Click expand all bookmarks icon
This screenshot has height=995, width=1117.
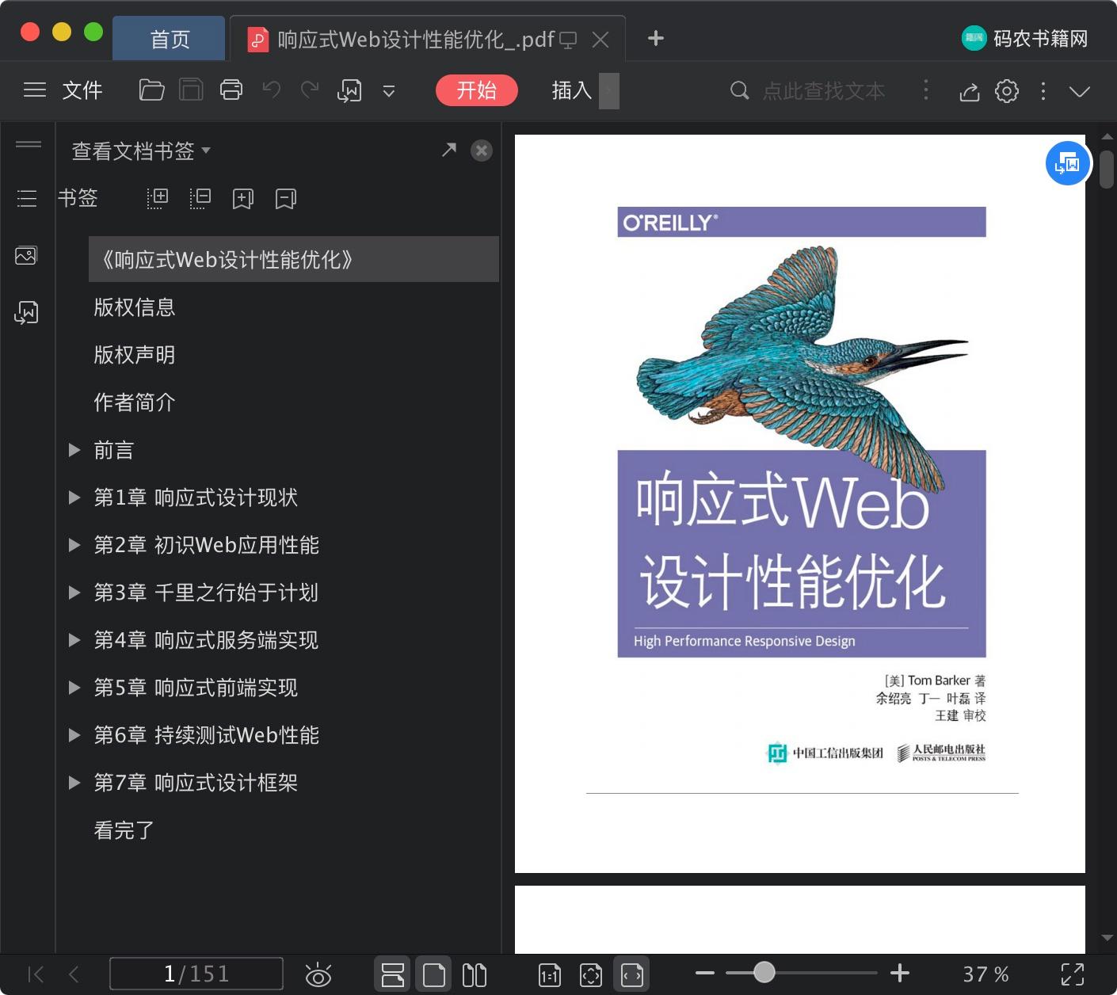(158, 198)
